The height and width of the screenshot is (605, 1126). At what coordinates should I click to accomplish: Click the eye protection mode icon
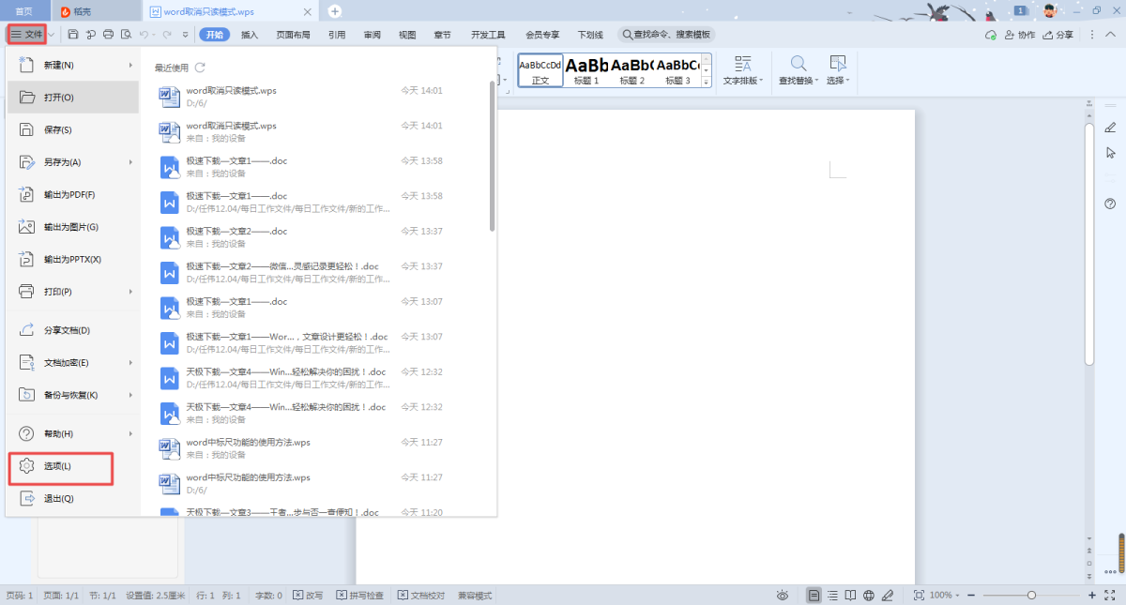[x=783, y=596]
